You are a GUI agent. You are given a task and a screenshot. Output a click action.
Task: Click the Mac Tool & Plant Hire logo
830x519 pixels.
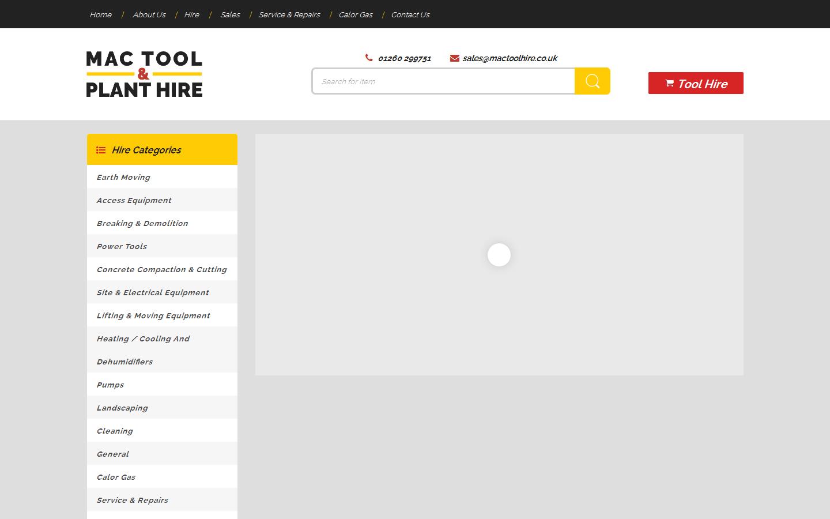tap(144, 73)
